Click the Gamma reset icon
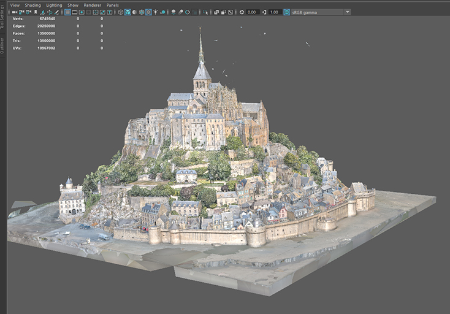The height and width of the screenshot is (314, 450). point(264,12)
